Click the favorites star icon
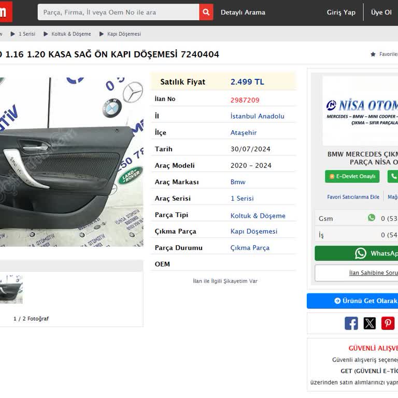Viewport: 398px width, 398px height. point(373,54)
